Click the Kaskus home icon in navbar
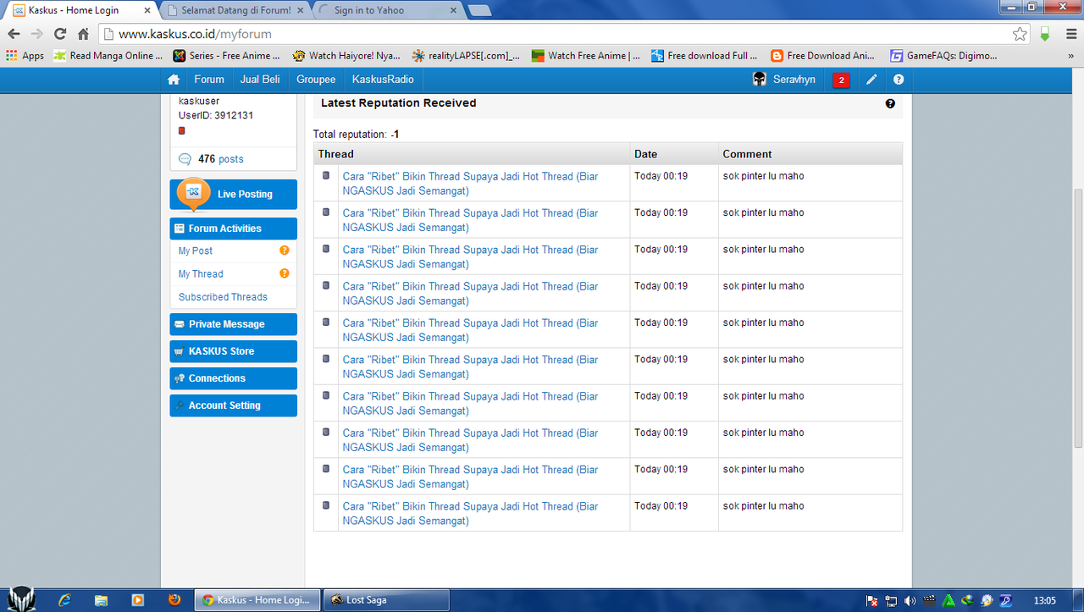The height and width of the screenshot is (612, 1084). tap(174, 80)
